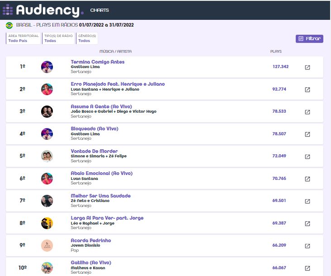
Task: Click Luan Santana avatar in 6º row
Action: point(47,179)
